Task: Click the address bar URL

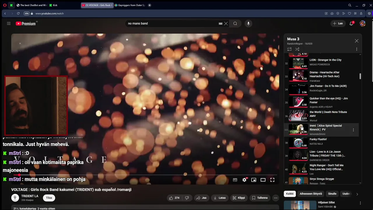Action: coord(50,13)
